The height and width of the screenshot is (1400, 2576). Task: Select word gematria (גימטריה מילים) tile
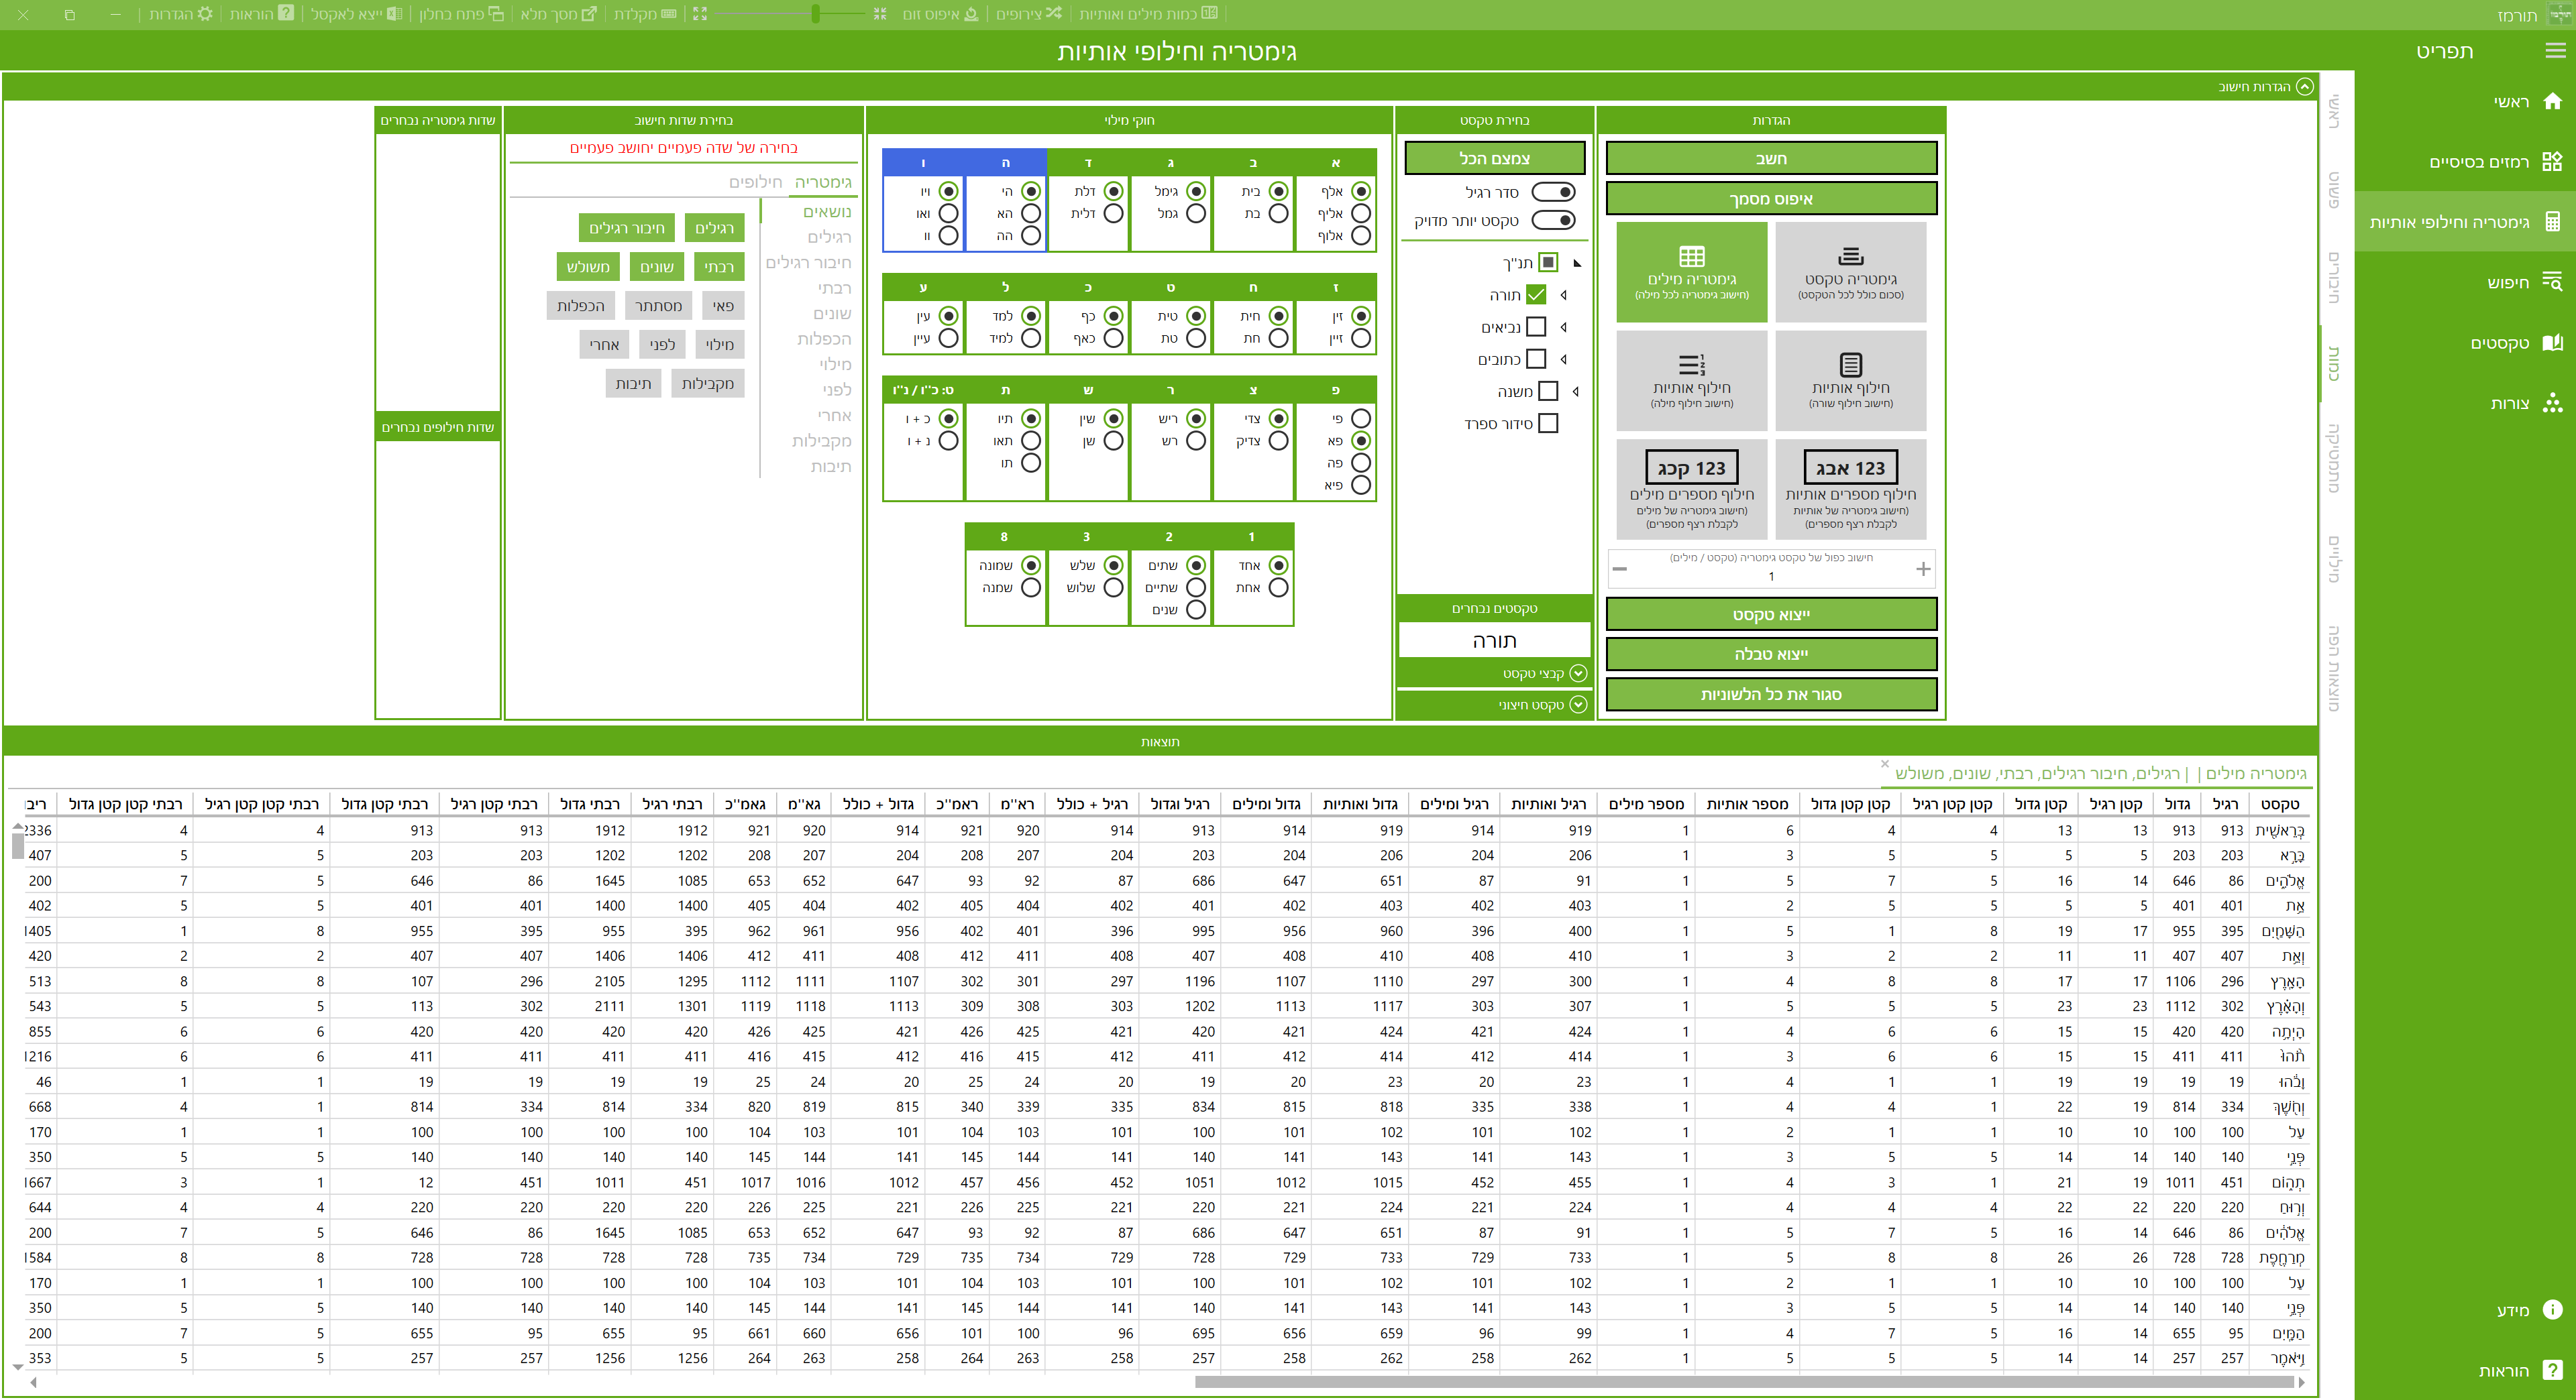coord(1691,272)
